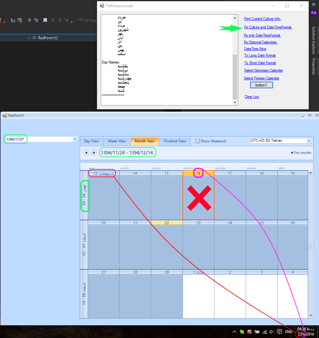Click day header 1 خرداد
This screenshot has height=338, width=319.
198,272
